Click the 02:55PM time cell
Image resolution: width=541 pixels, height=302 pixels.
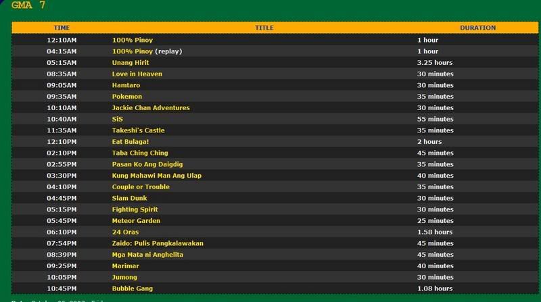(x=62, y=164)
